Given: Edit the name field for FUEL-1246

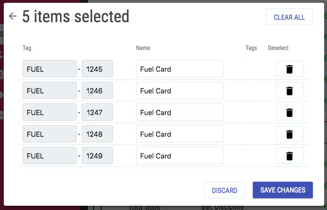Looking at the screenshot, I should coord(180,91).
